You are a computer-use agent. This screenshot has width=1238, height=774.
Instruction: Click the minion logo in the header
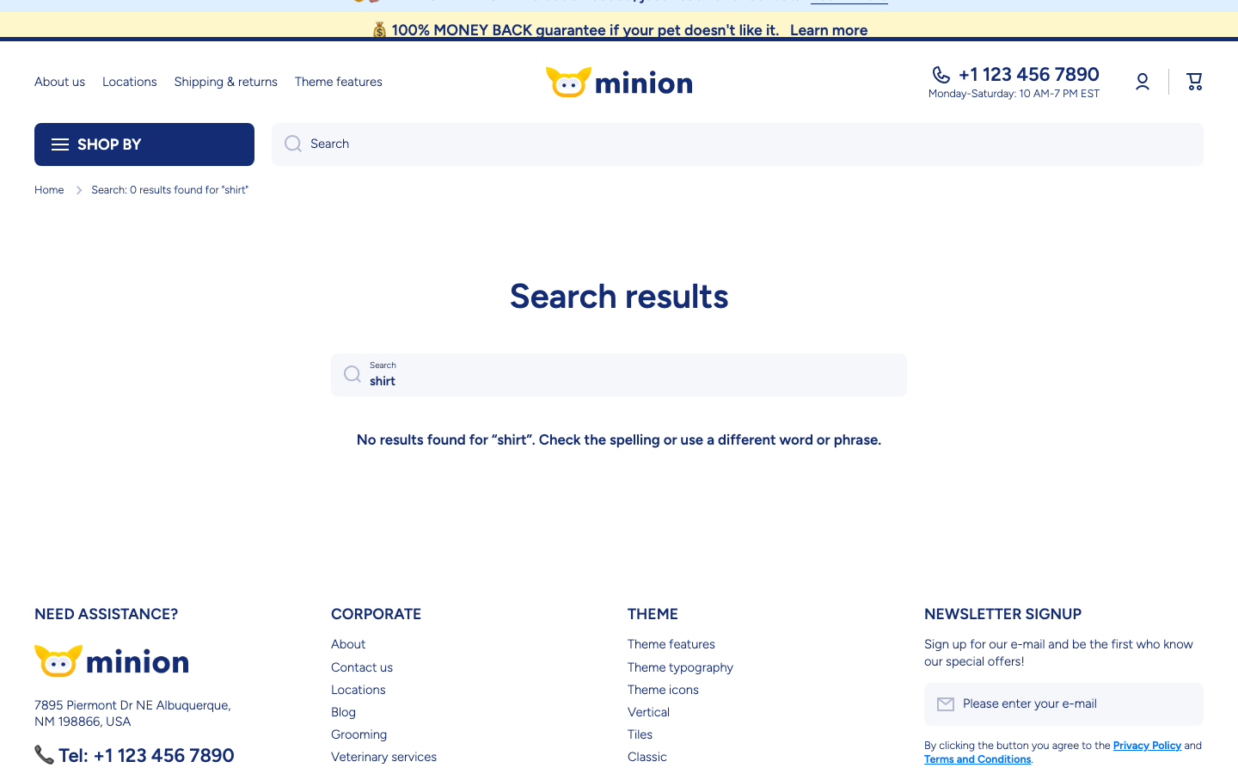pyautogui.click(x=619, y=83)
